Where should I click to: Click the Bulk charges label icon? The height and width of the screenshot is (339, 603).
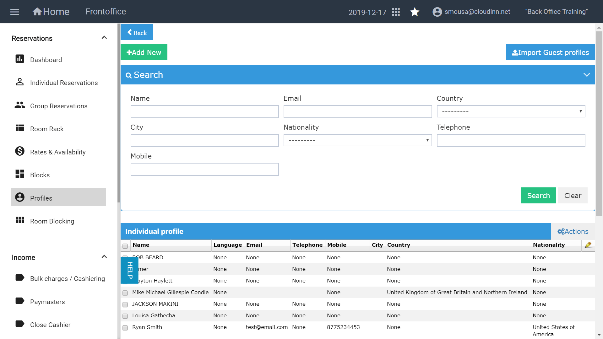(x=20, y=277)
